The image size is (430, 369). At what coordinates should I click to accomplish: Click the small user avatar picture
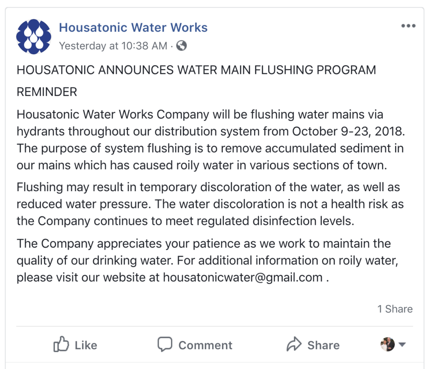click(x=388, y=344)
